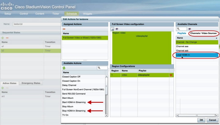Viewport: 220px width, 125px height.
Task: Switch to Channels / Video Sources tab
Action: (x=204, y=33)
